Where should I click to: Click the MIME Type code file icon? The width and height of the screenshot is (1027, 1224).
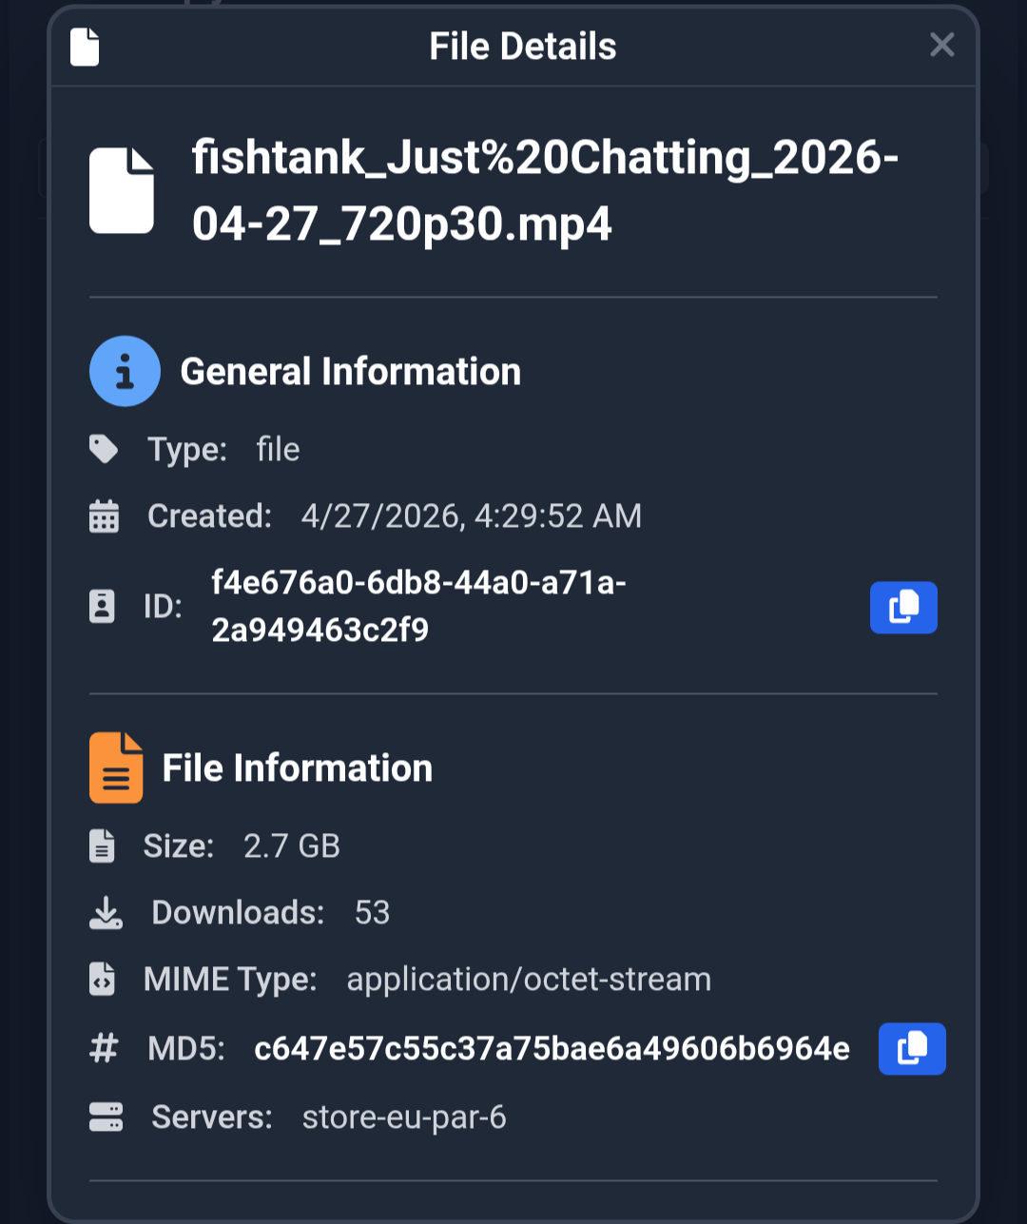coord(102,979)
